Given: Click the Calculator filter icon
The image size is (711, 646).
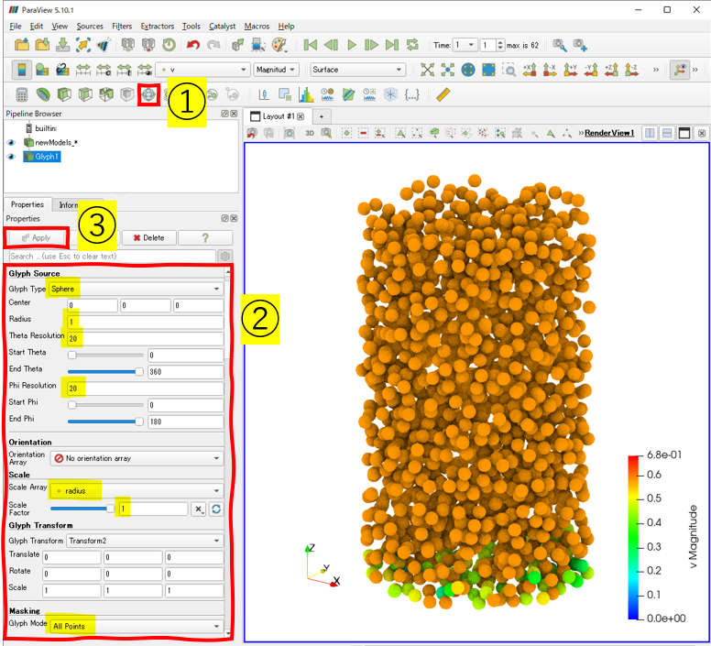Looking at the screenshot, I should click(22, 94).
